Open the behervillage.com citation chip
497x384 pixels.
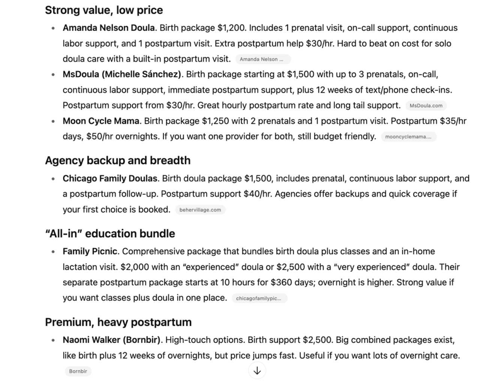200,210
